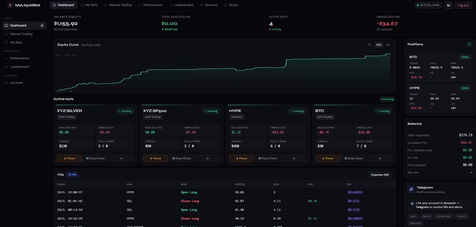Click the Saldo disponible value $279.19
476x227 pixels.
[465, 135]
